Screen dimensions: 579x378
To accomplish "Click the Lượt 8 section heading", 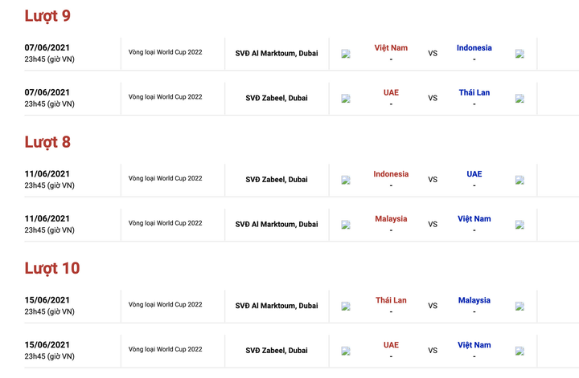I will point(47,142).
